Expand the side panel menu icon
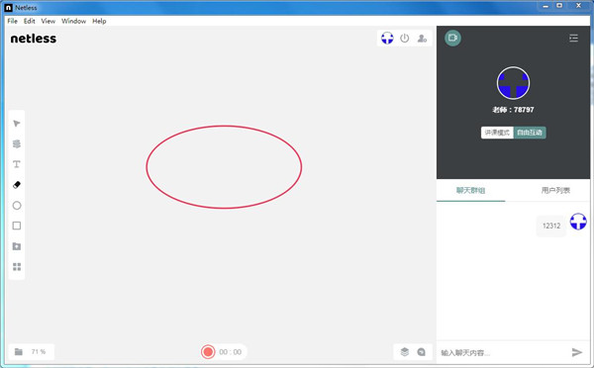Viewport: 594px width, 368px height. (x=573, y=38)
